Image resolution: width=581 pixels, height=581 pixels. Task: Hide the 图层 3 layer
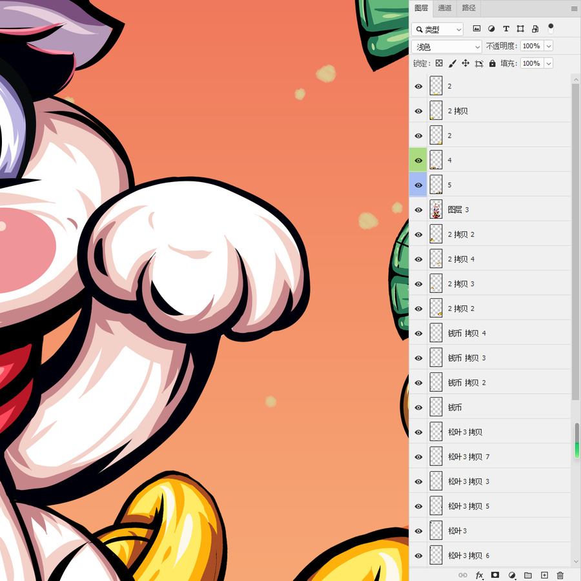pyautogui.click(x=418, y=210)
